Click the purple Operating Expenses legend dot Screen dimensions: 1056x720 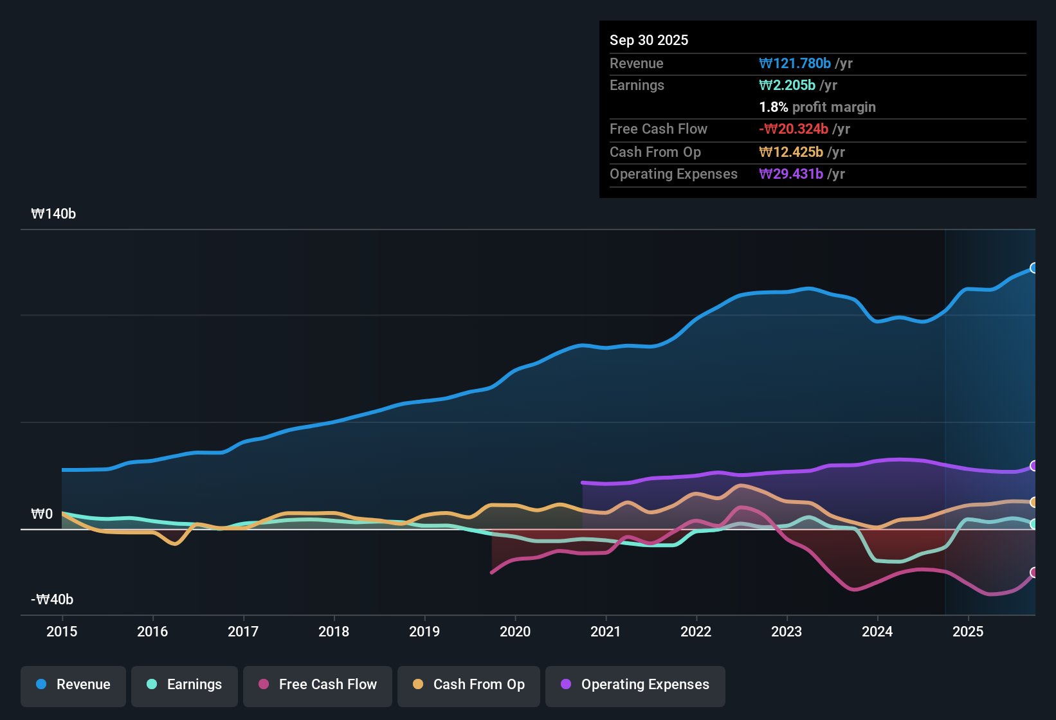click(x=565, y=685)
